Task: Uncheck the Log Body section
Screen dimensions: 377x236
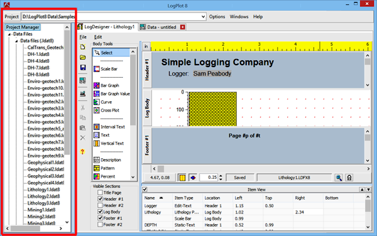Action: pos(101,212)
